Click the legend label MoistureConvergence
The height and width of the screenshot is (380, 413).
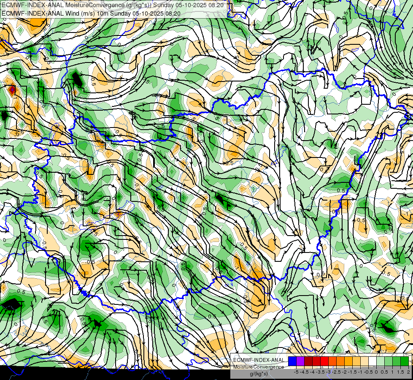pyautogui.click(x=259, y=367)
